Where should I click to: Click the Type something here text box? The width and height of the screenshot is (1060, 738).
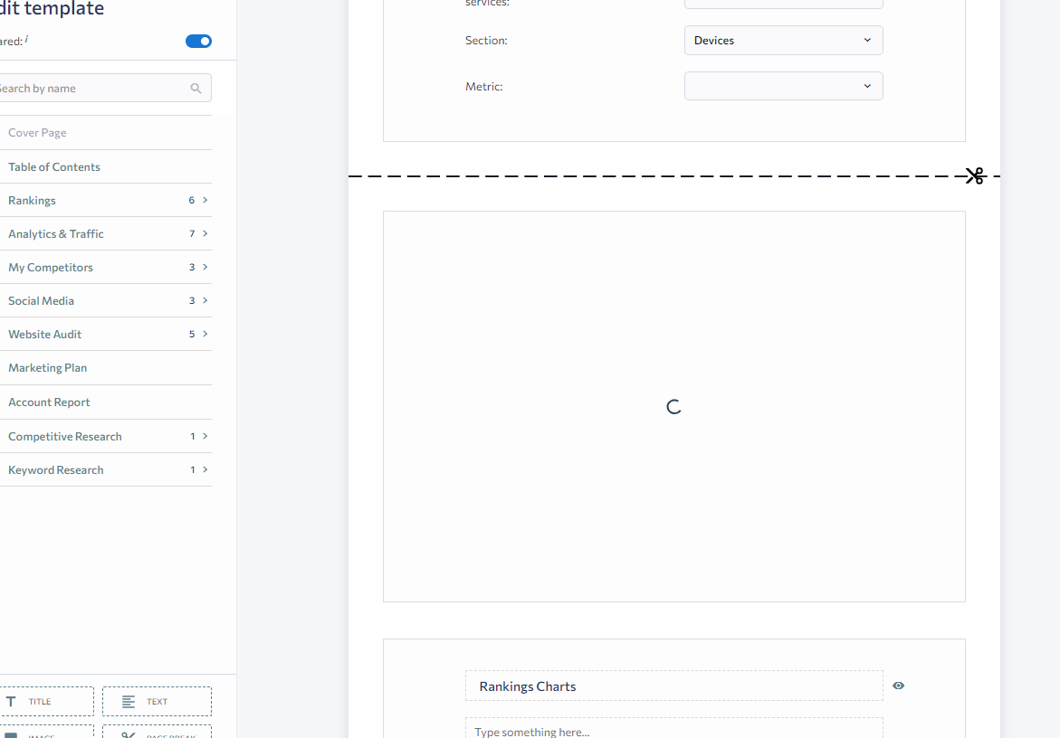[x=673, y=729]
